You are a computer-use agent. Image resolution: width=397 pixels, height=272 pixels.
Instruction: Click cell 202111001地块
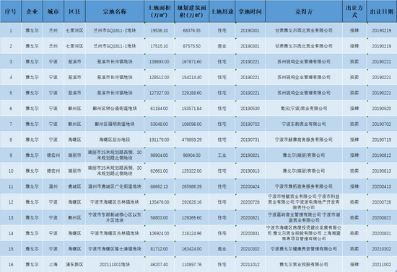tap(115, 264)
